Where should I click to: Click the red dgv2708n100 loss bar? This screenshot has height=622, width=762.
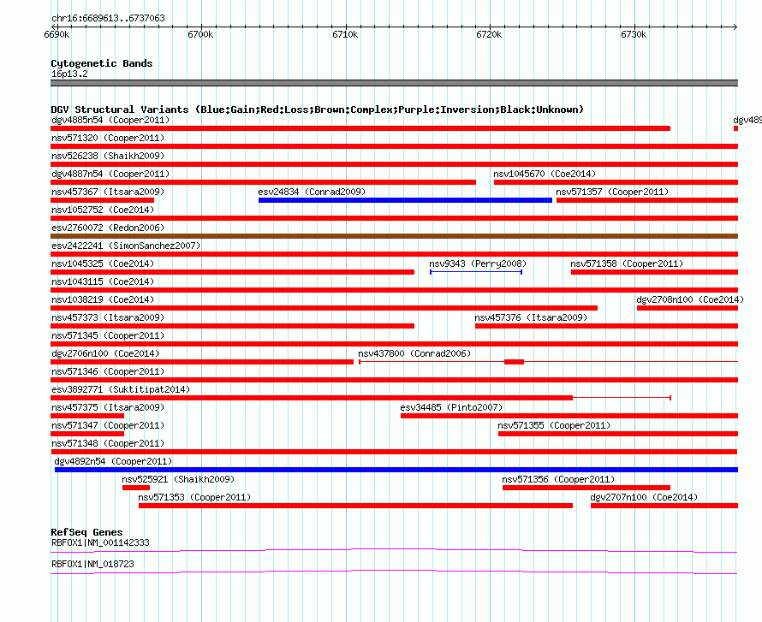pyautogui.click(x=688, y=308)
